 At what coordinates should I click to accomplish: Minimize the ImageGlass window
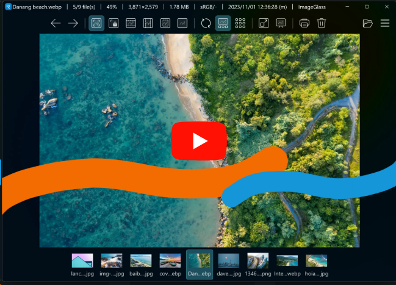coord(348,7)
